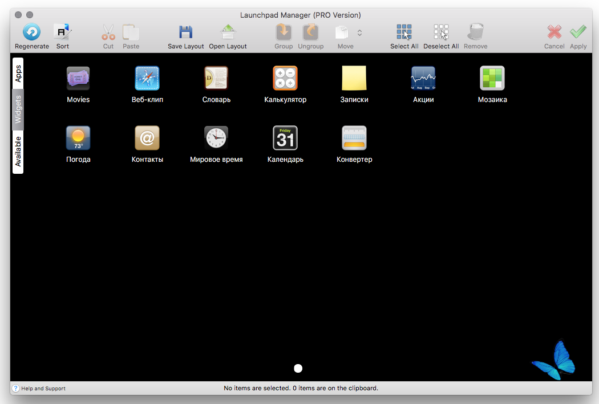Switch to the Widgets side tab

pyautogui.click(x=18, y=109)
